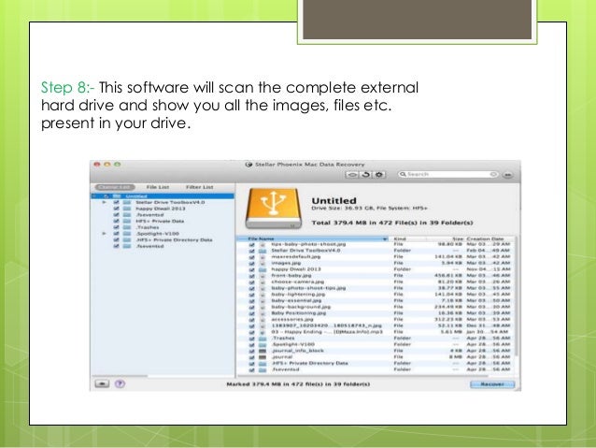This screenshot has width=596, height=448.
Task: Expand Stellar Drive ToolboxV4.0 tree folder
Action: (x=104, y=202)
